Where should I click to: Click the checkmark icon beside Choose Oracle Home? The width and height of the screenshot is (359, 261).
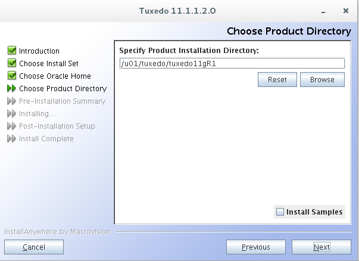coord(11,76)
